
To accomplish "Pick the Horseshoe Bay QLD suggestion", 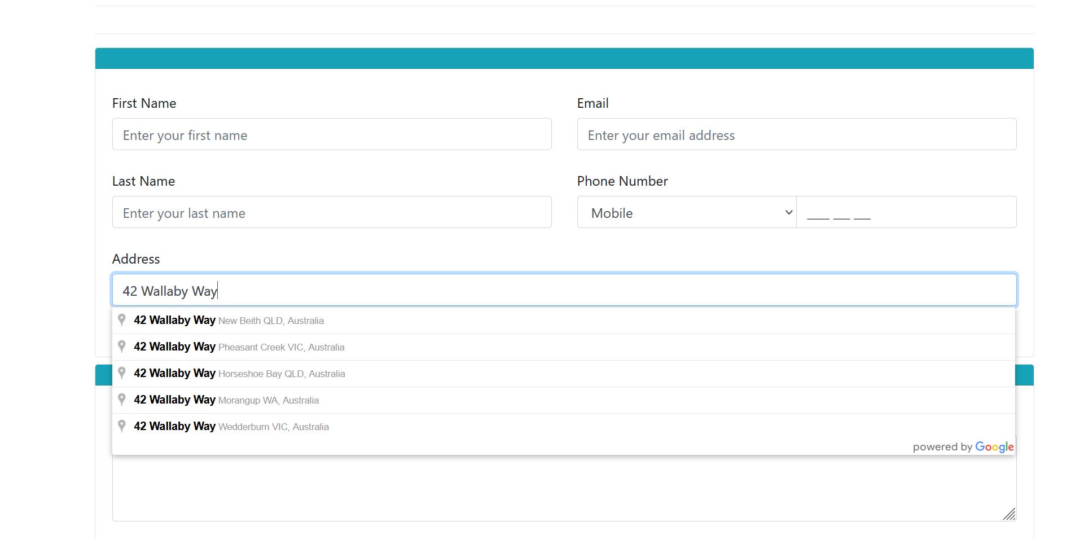I will click(564, 374).
